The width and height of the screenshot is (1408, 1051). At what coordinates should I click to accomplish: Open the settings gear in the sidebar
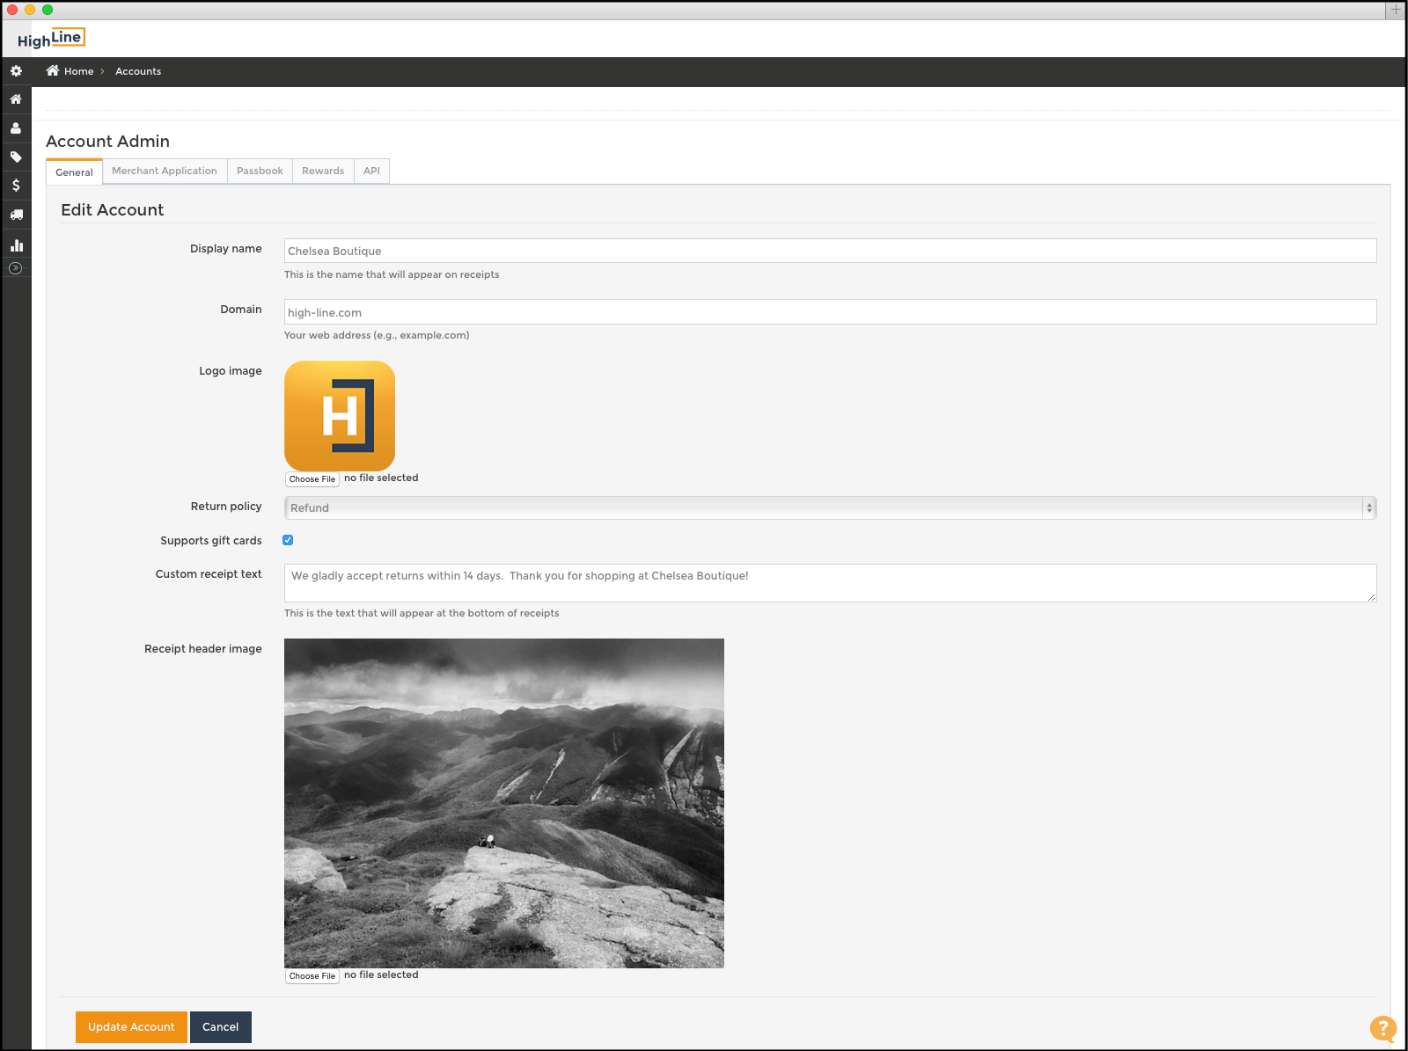click(x=16, y=71)
